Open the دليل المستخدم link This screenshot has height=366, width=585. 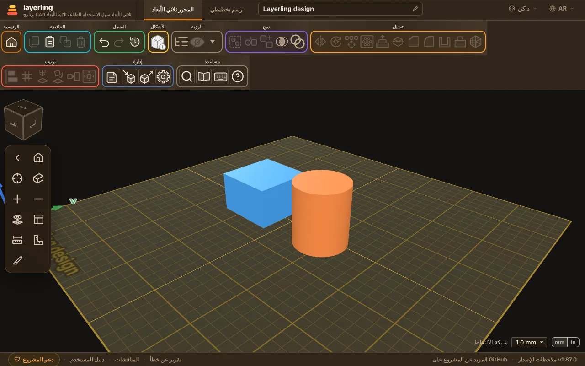point(87,360)
